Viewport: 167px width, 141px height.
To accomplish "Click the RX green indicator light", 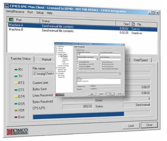I will coord(16,70).
